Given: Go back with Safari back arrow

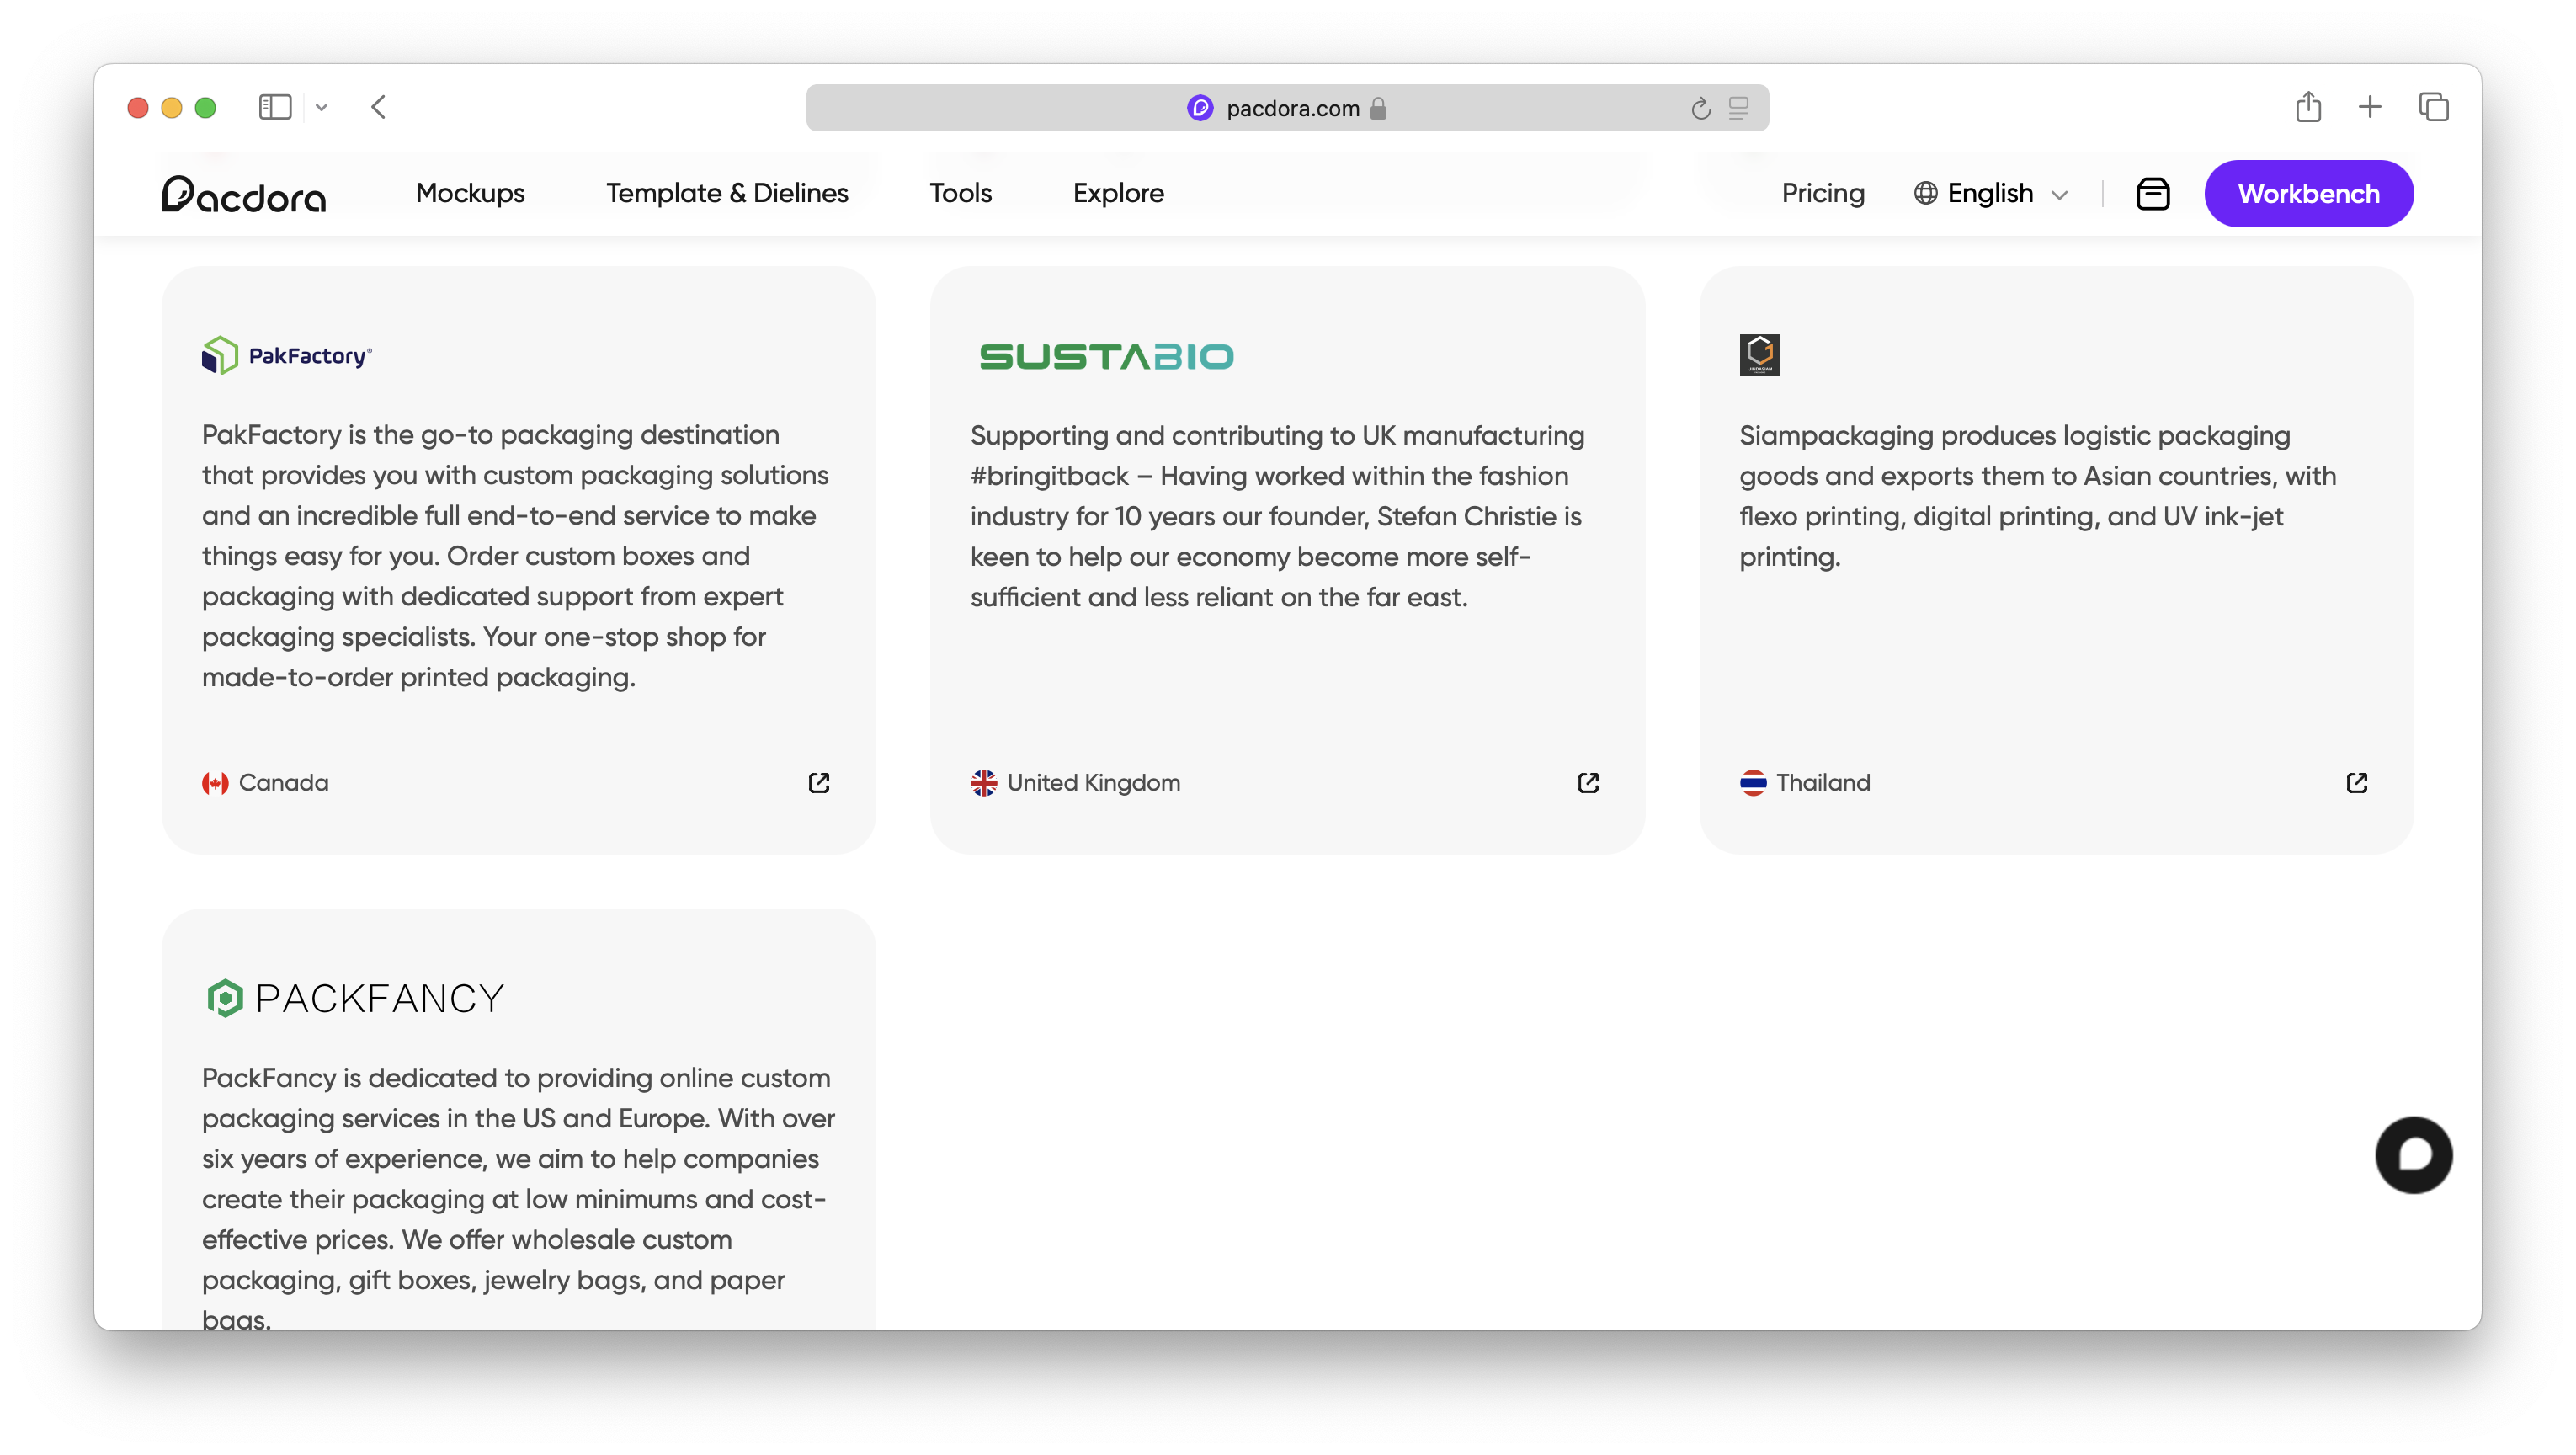Looking at the screenshot, I should click(x=378, y=107).
